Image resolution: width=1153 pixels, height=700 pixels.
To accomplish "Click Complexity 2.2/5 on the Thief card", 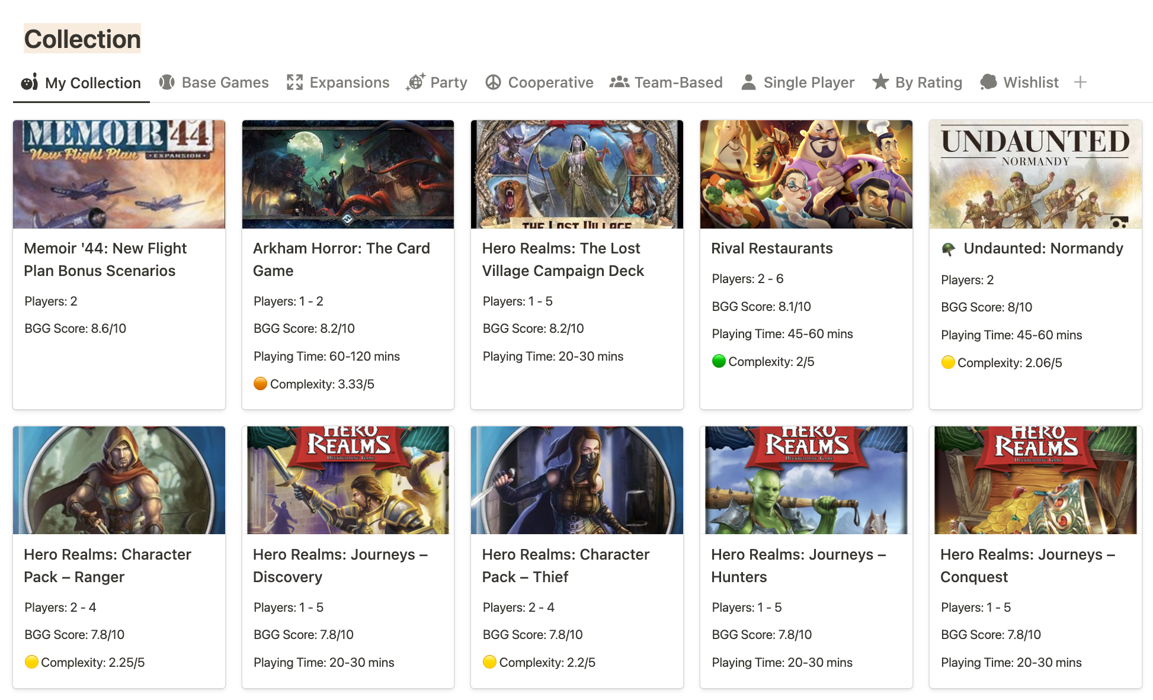I will (547, 662).
